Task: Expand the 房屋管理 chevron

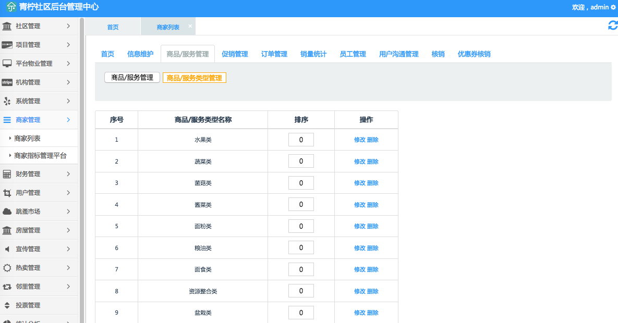Action: pos(68,230)
